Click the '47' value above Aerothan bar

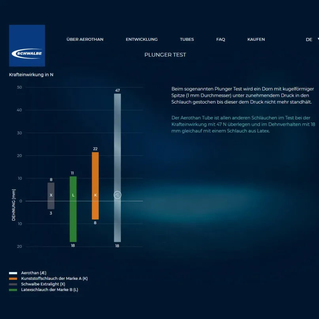(117, 91)
